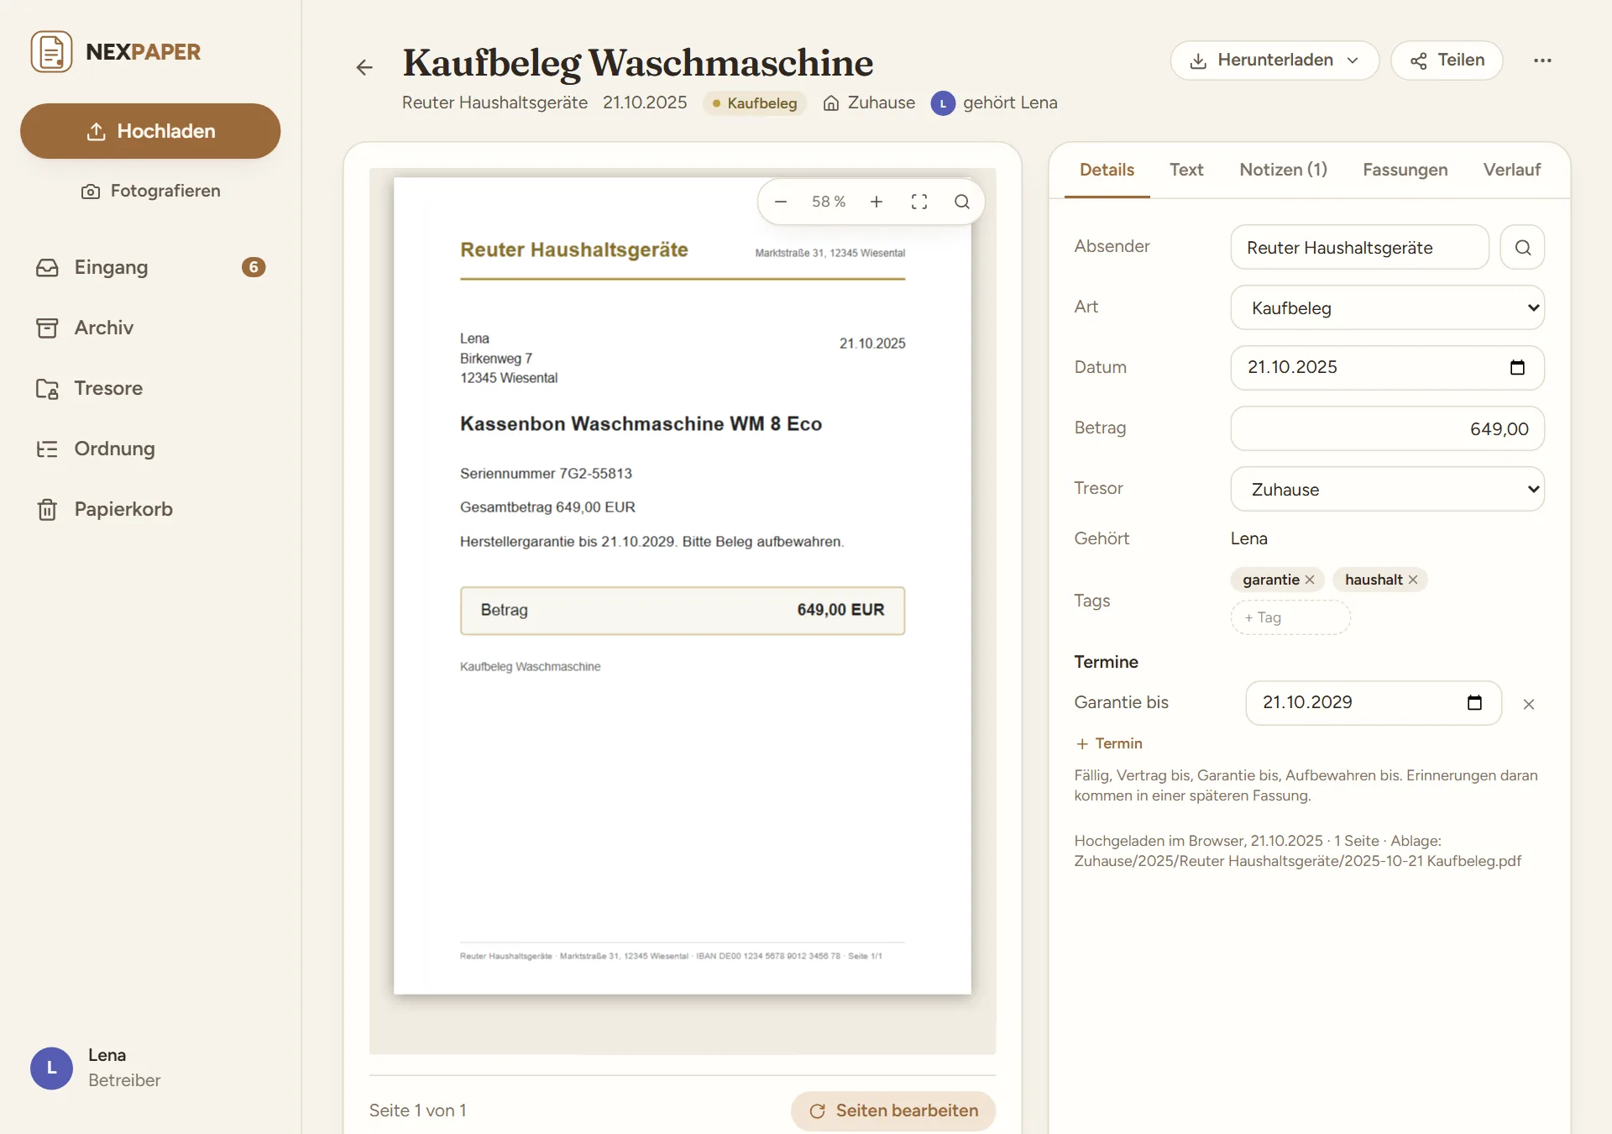Viewport: 1612px width, 1134px height.
Task: Click the Betrag amount field
Action: pyautogui.click(x=1387, y=428)
